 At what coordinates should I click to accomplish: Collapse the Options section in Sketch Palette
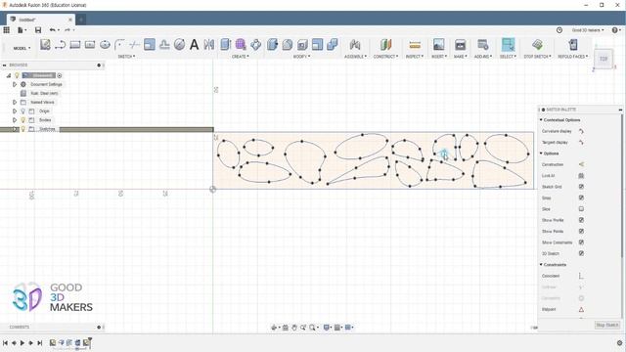541,154
